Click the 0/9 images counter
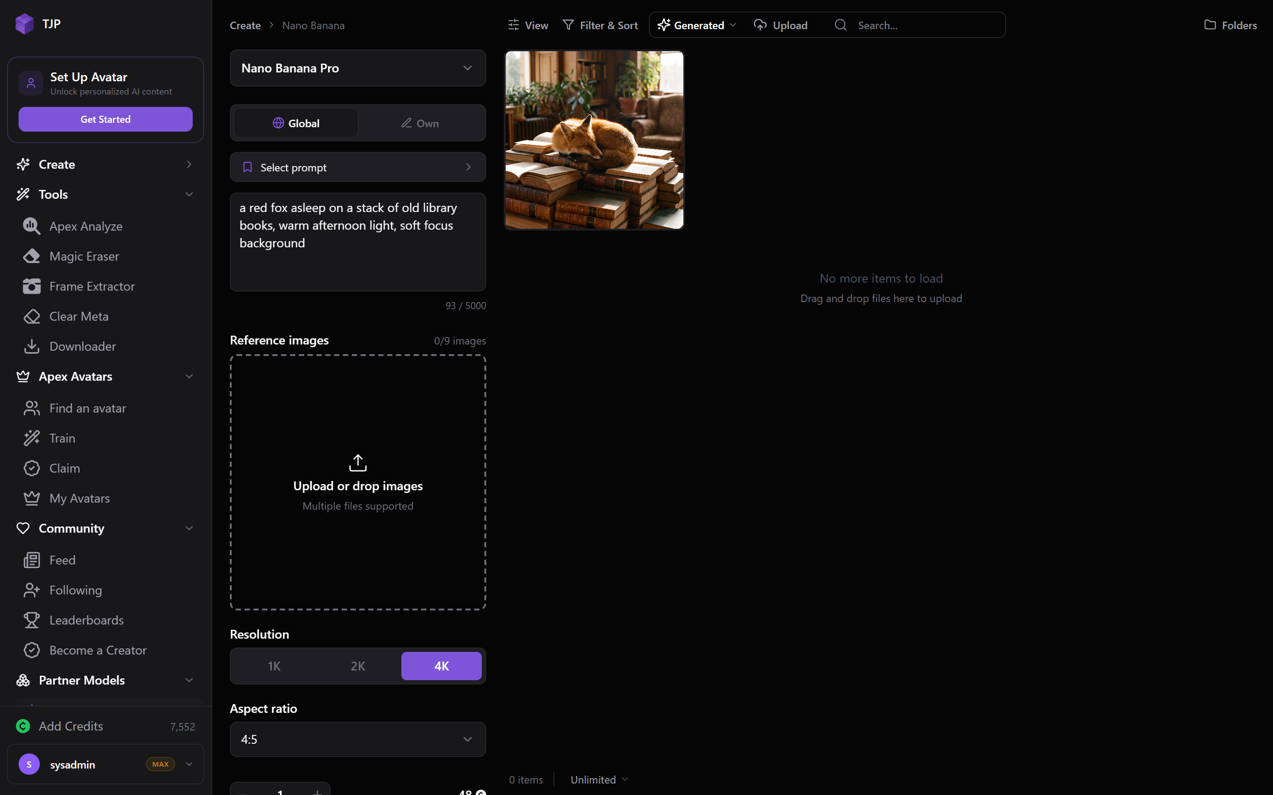The image size is (1273, 795). point(460,341)
